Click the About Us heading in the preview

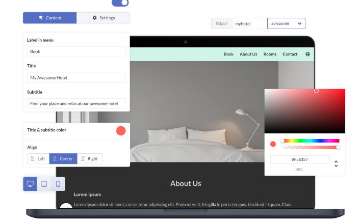[x=186, y=184]
